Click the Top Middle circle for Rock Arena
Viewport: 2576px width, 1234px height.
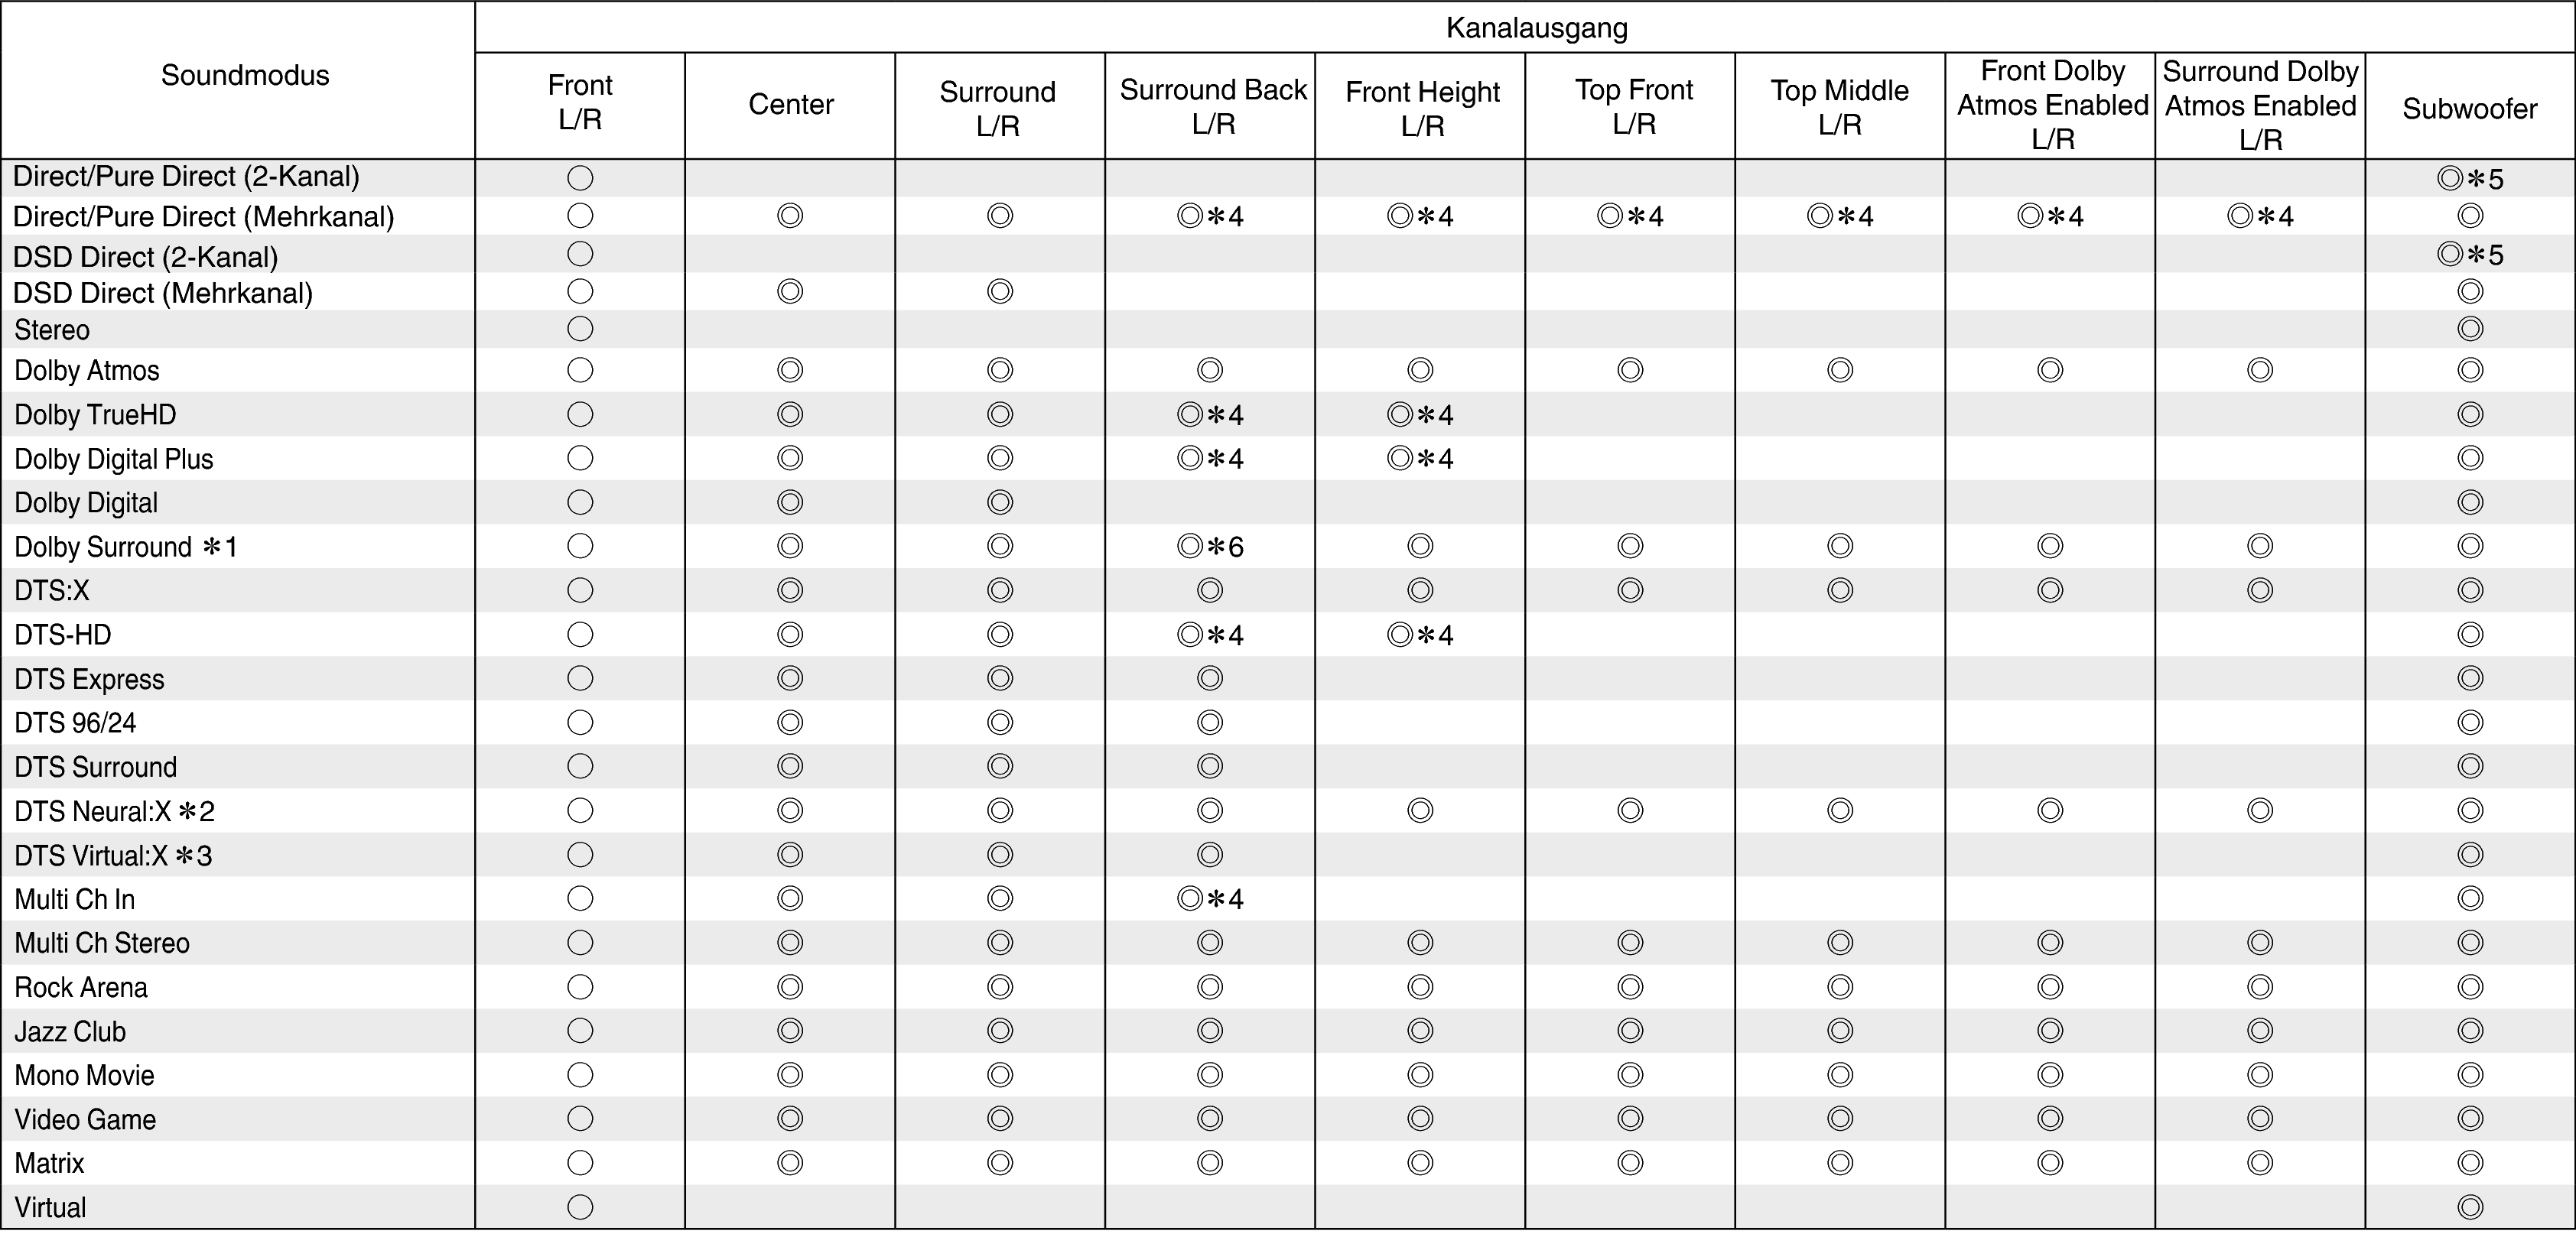point(1840,987)
